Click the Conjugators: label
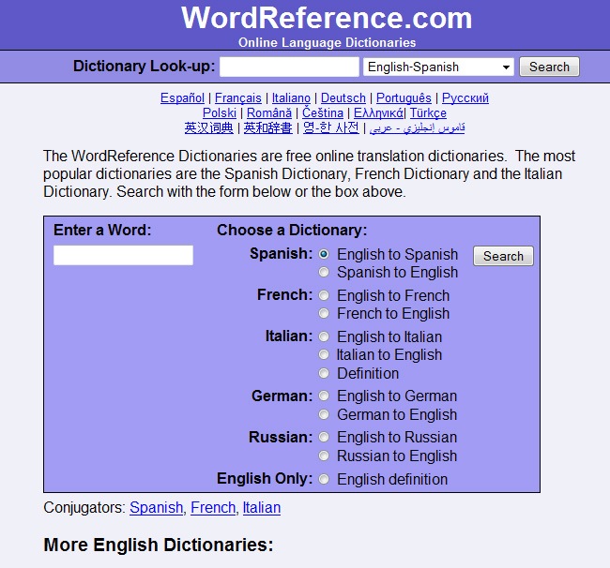The width and height of the screenshot is (610, 568). click(x=84, y=508)
